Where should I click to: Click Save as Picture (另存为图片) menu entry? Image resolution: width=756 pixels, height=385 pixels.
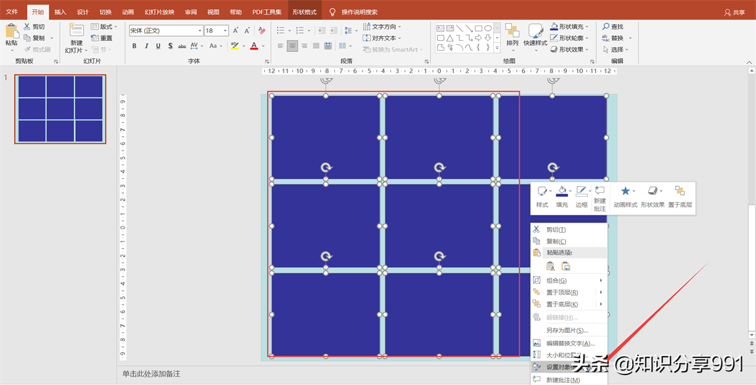[566, 330]
